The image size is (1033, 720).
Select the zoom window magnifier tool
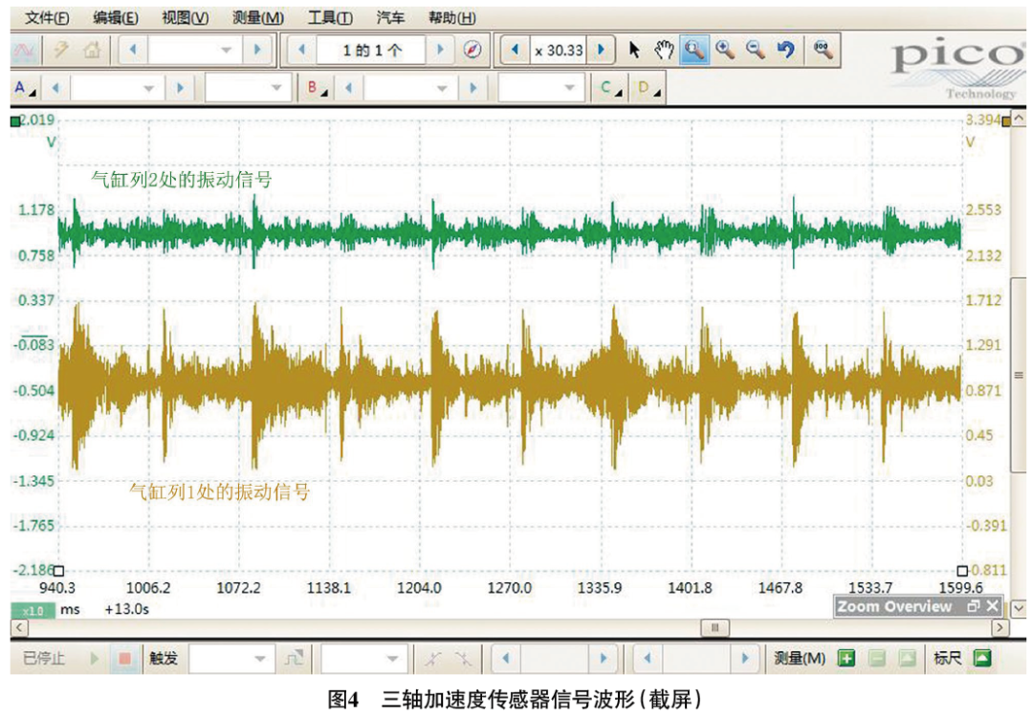[694, 50]
